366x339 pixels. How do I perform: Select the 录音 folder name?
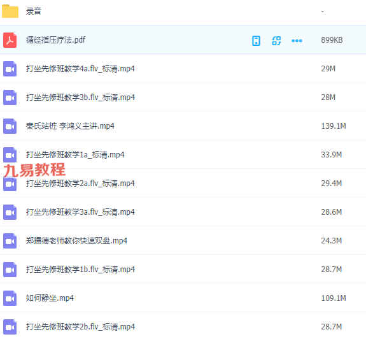click(33, 11)
